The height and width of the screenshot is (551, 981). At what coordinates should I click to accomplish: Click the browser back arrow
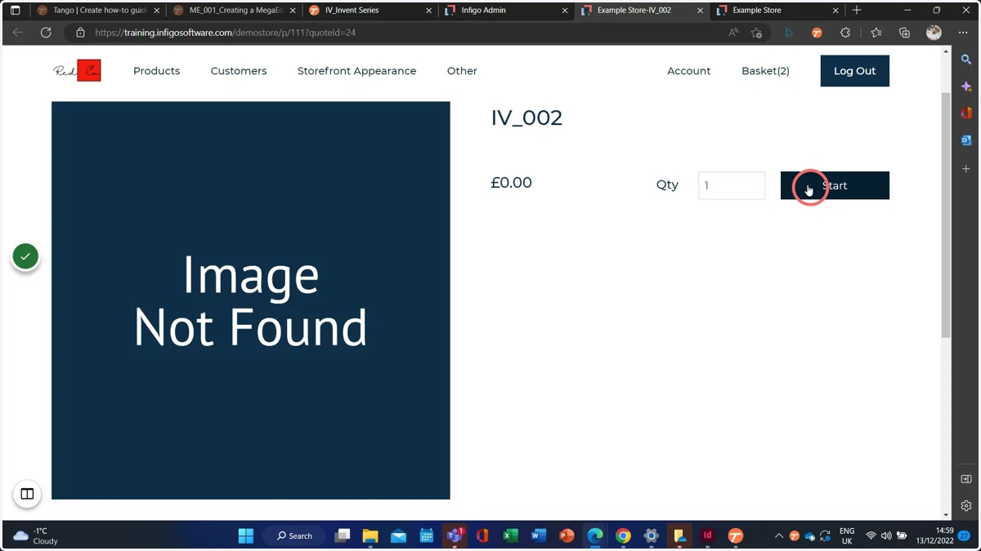click(18, 33)
